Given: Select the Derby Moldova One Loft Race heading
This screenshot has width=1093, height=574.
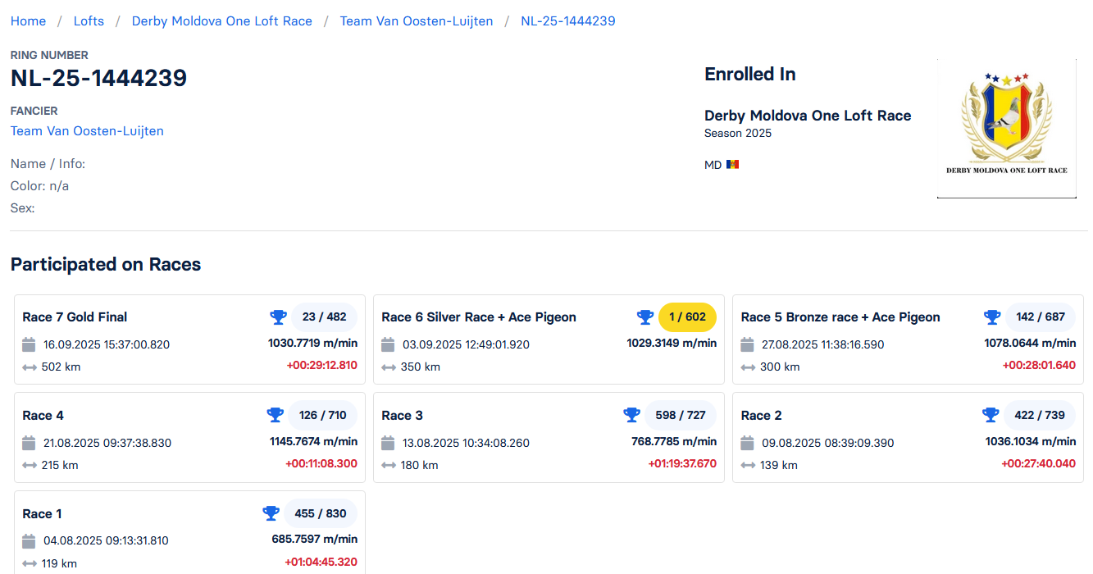Looking at the screenshot, I should click(x=808, y=116).
